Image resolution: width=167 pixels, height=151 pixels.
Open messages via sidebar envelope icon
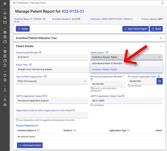[x=5, y=22]
